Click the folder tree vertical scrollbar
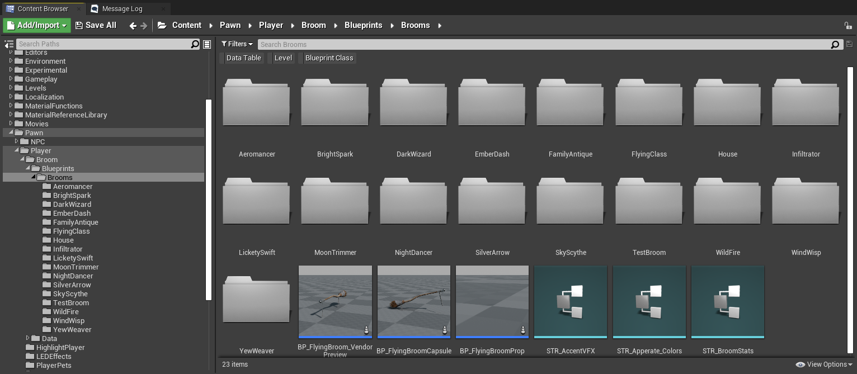Image resolution: width=857 pixels, height=374 pixels. [x=209, y=199]
